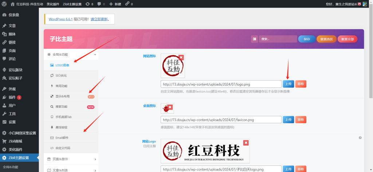The image size is (373, 172).
Task: Click the 子比白天logo.png URL field
Action: (221, 169)
